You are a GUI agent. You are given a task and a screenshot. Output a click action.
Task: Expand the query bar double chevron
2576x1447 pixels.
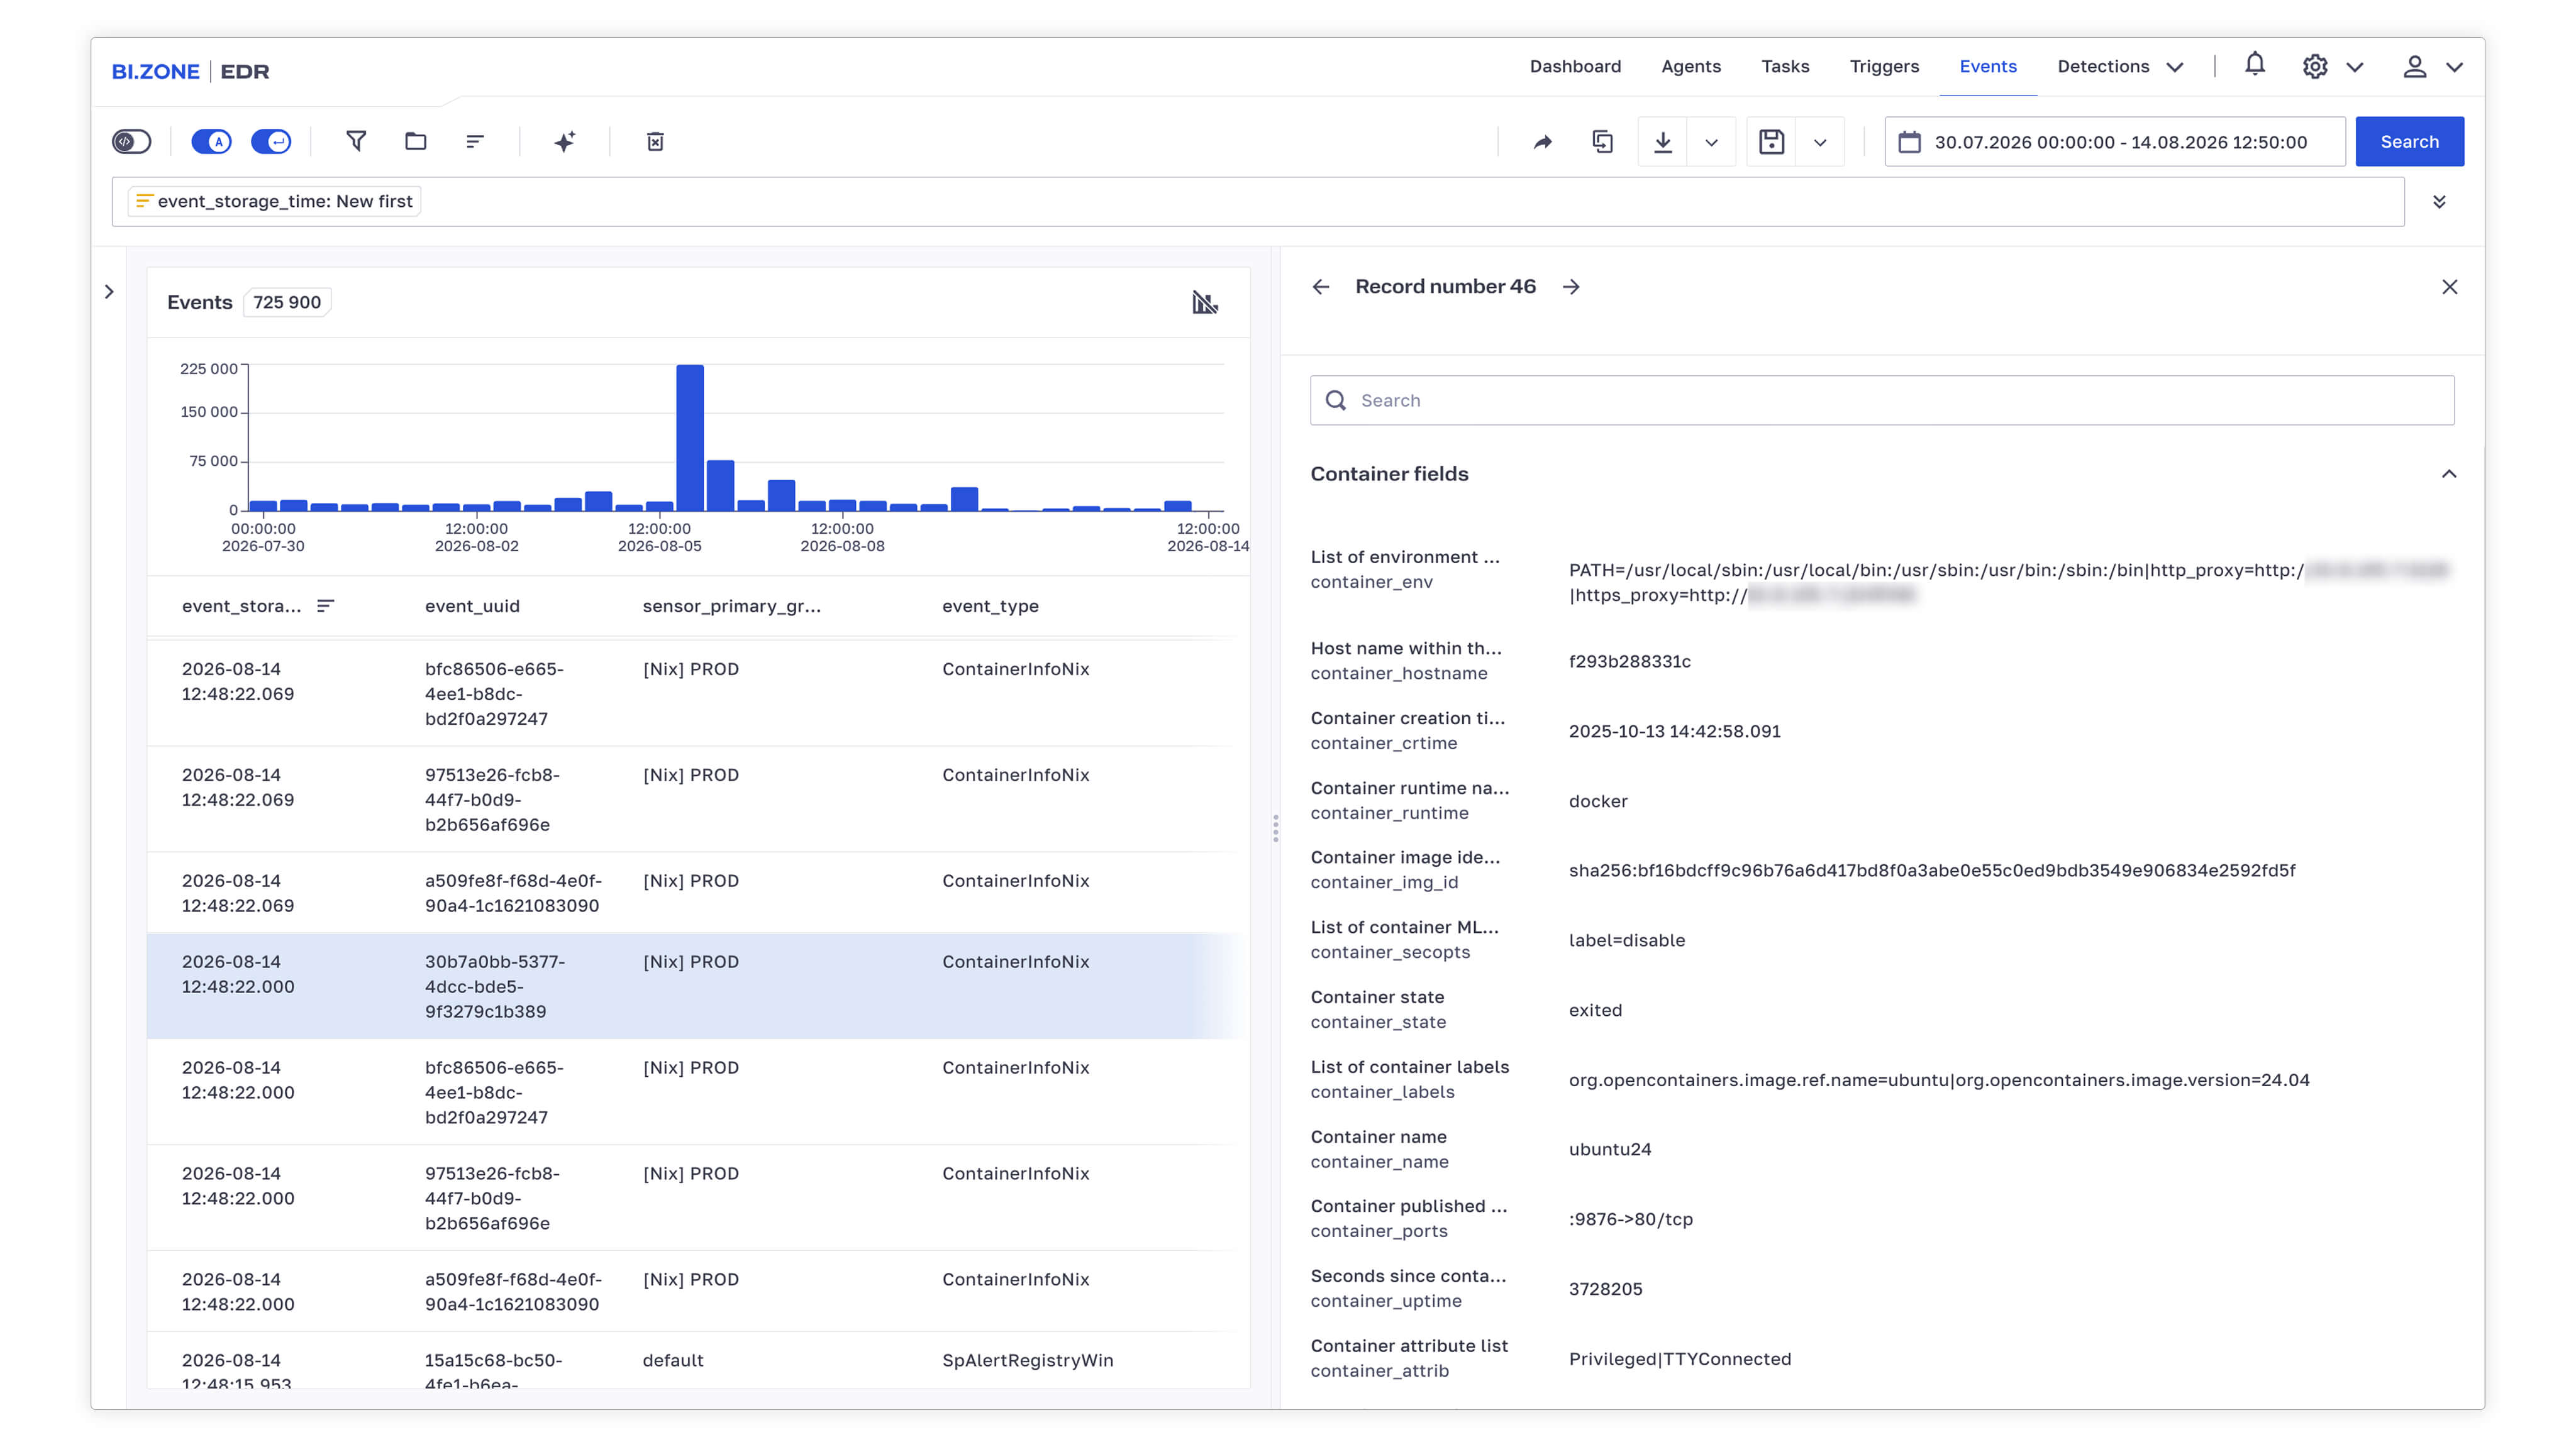[x=2440, y=202]
